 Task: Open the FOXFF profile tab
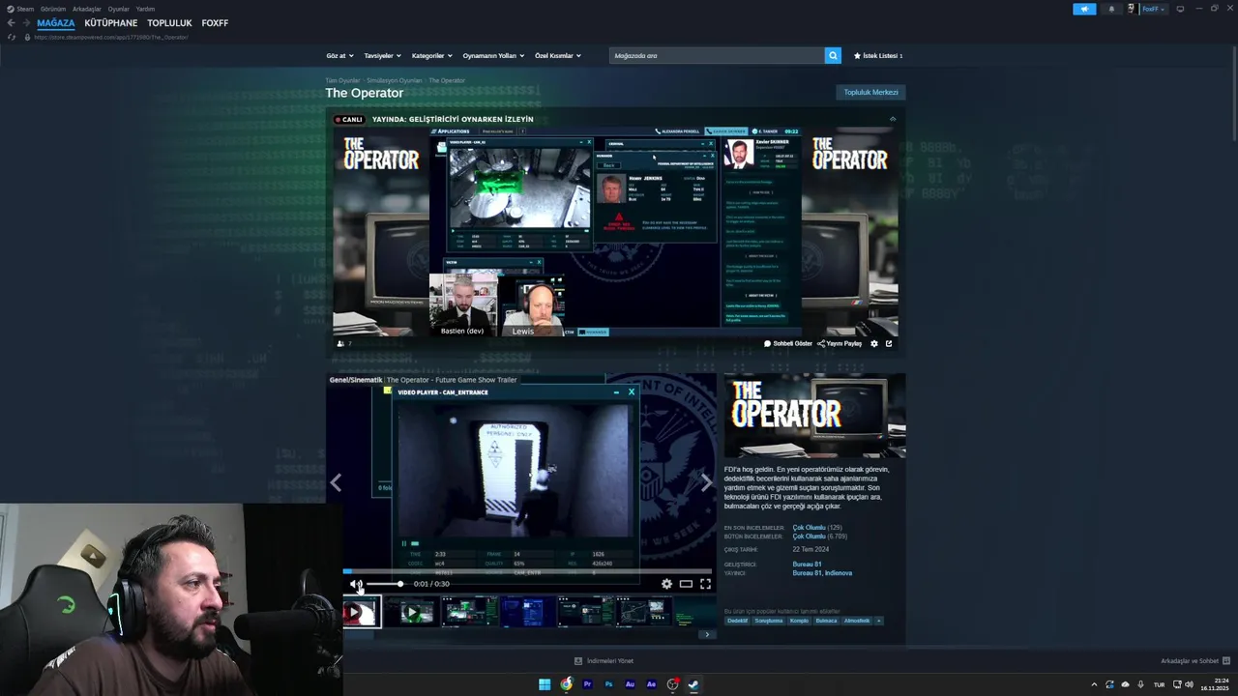[215, 23]
